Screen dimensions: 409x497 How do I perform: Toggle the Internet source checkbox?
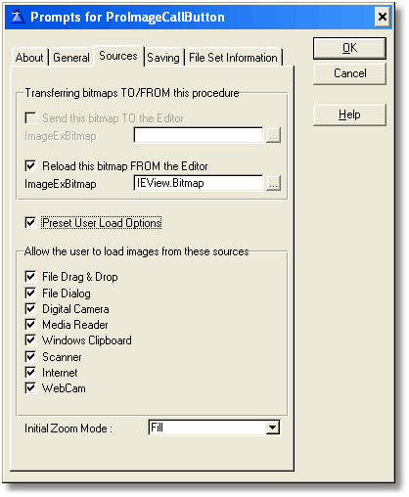[x=30, y=372]
